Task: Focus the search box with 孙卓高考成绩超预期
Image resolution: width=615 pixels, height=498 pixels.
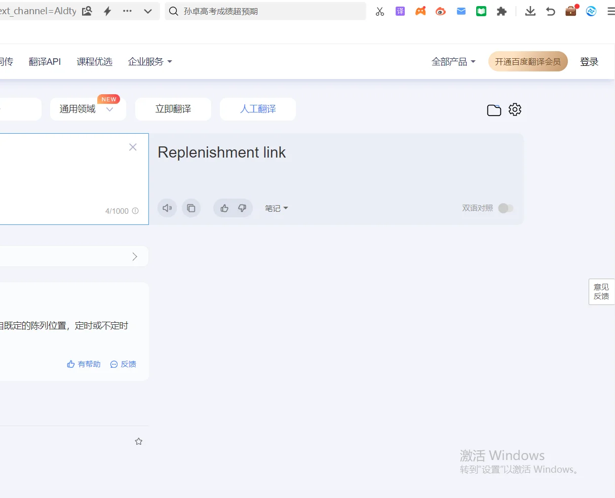Action: click(x=265, y=11)
